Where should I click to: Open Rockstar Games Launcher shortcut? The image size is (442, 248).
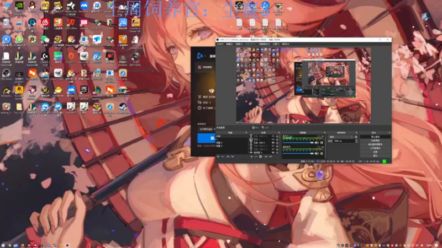19,90
